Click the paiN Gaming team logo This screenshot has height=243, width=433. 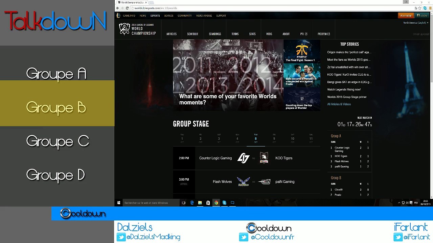pos(264,182)
